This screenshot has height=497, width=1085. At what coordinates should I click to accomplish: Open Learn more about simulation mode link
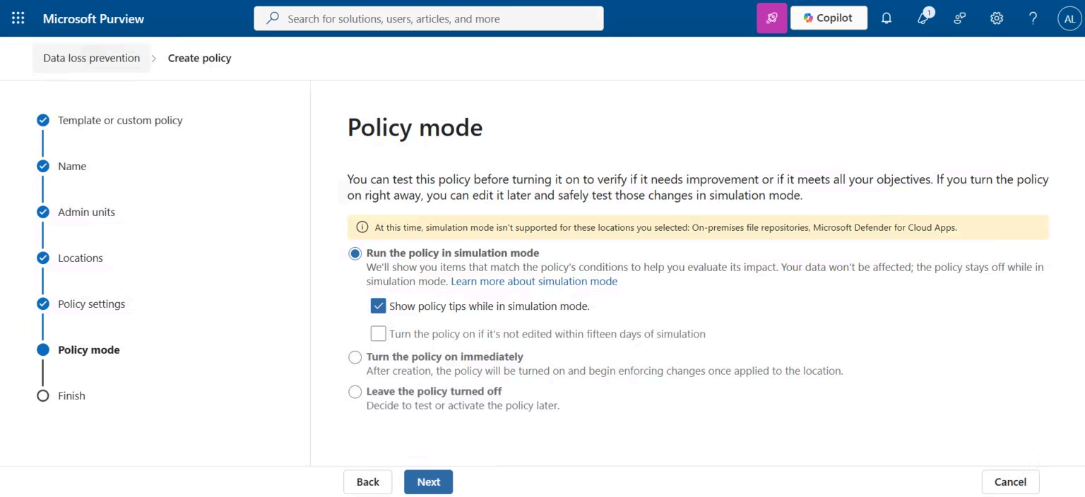534,281
